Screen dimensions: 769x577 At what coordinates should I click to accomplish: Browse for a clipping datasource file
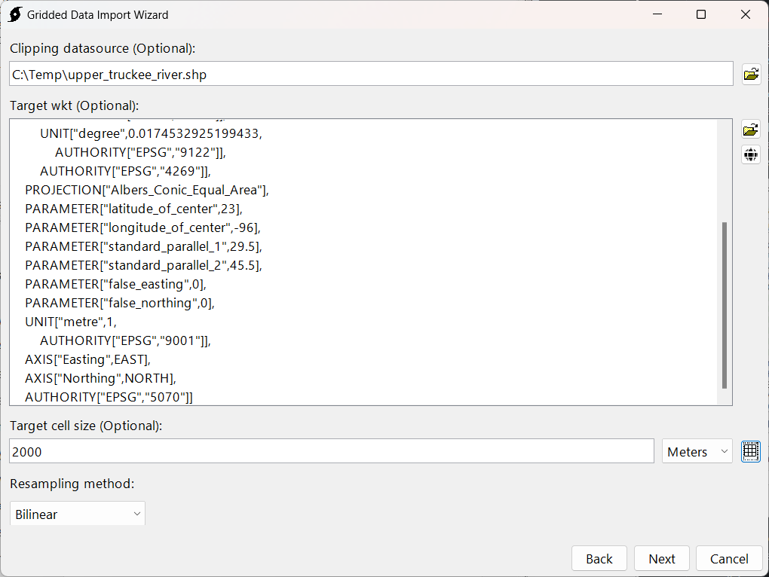pyautogui.click(x=751, y=74)
